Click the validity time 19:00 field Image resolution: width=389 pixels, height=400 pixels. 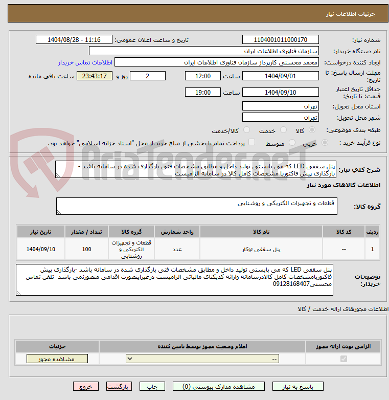tap(203, 92)
